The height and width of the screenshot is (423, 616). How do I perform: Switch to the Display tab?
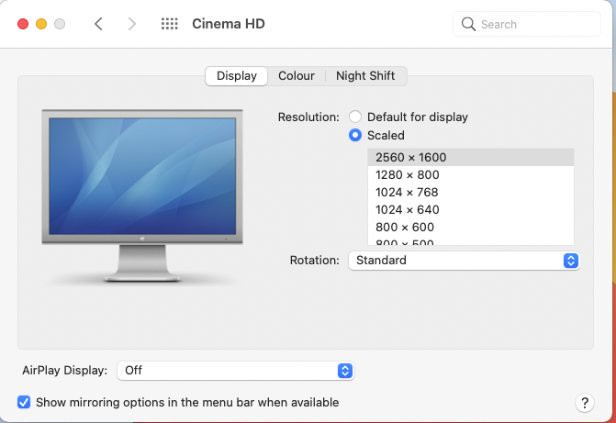coord(237,76)
